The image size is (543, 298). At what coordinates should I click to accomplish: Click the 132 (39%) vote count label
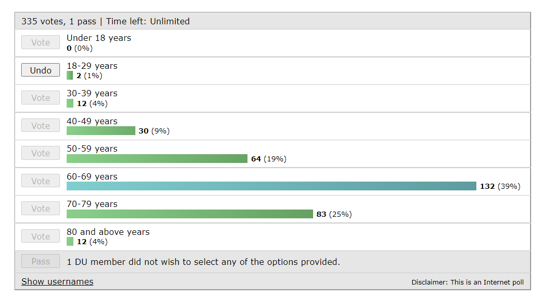tap(500, 186)
